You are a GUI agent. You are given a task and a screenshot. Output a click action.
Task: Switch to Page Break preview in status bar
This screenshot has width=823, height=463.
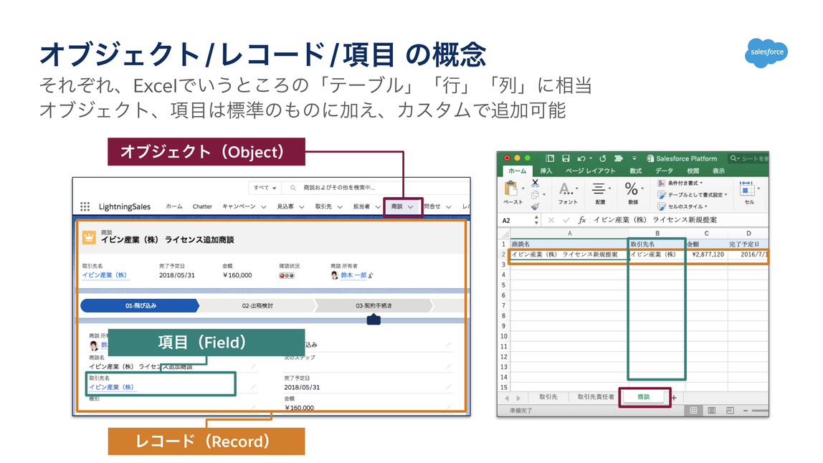pyautogui.click(x=730, y=411)
